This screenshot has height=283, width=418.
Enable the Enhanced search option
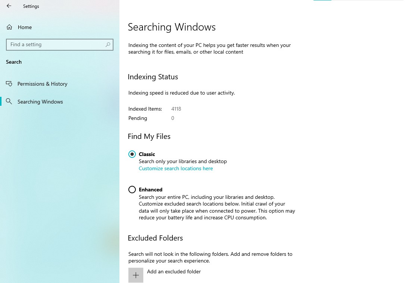[x=132, y=190]
